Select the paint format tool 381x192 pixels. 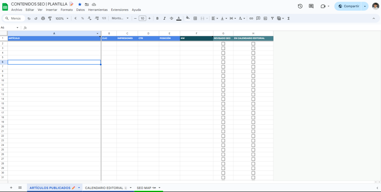pos(50,18)
